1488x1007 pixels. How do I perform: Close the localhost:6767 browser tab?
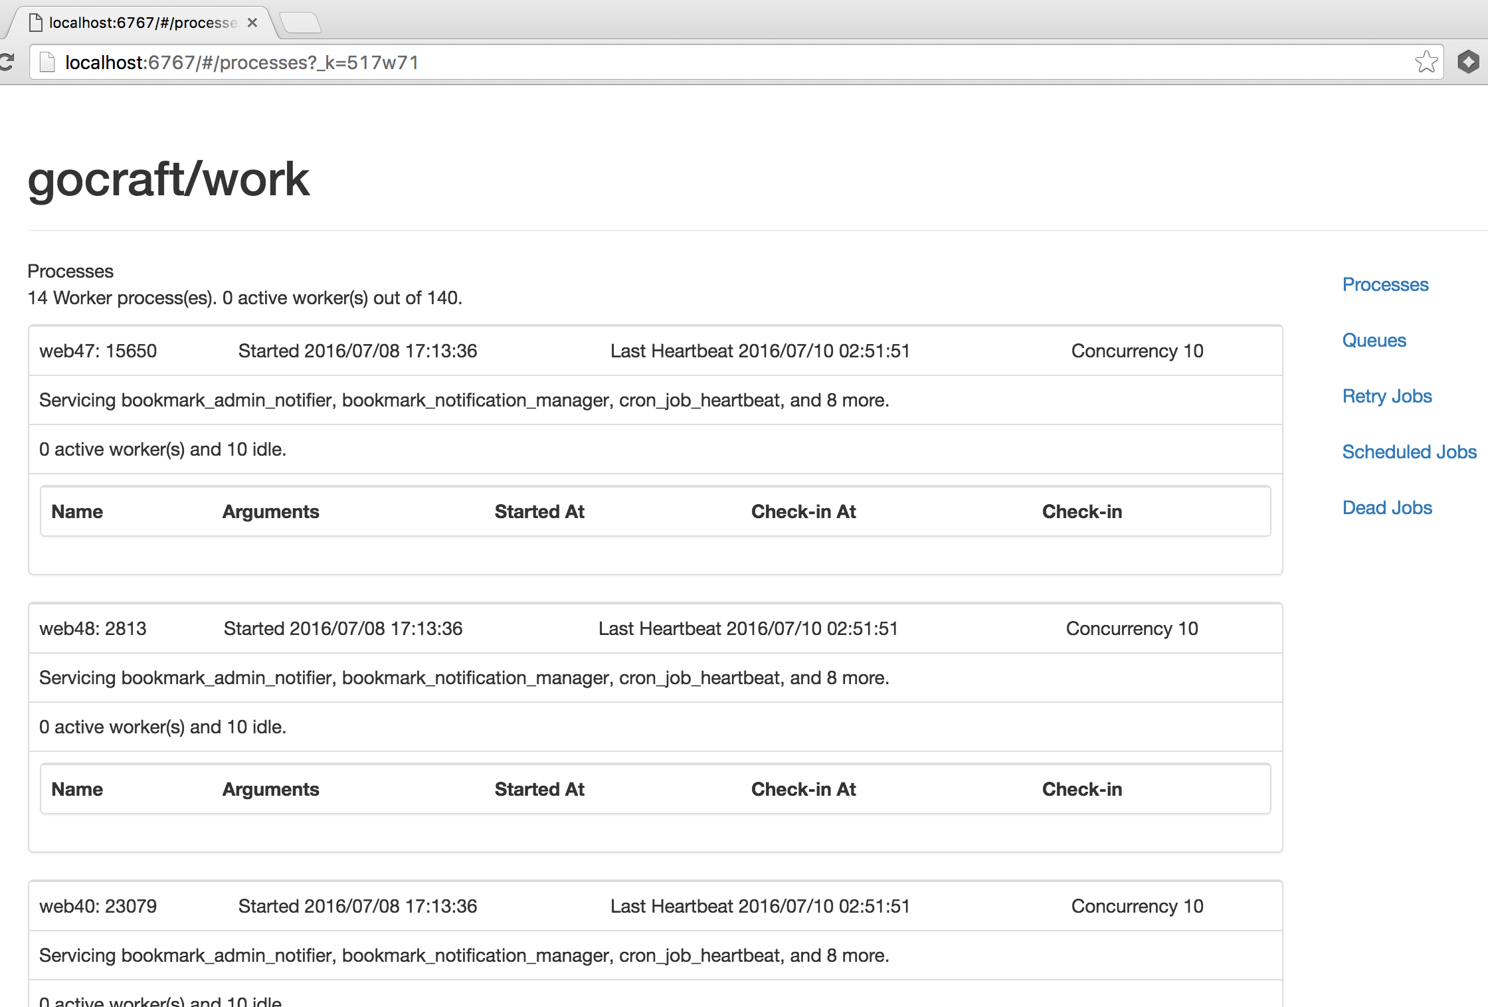pyautogui.click(x=252, y=23)
